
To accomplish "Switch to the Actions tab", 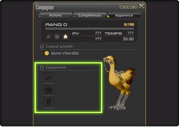I will (55, 15).
